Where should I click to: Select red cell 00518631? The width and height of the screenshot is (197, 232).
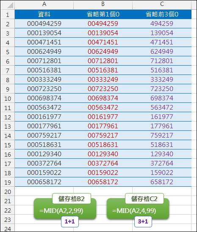pyautogui.click(x=103, y=145)
